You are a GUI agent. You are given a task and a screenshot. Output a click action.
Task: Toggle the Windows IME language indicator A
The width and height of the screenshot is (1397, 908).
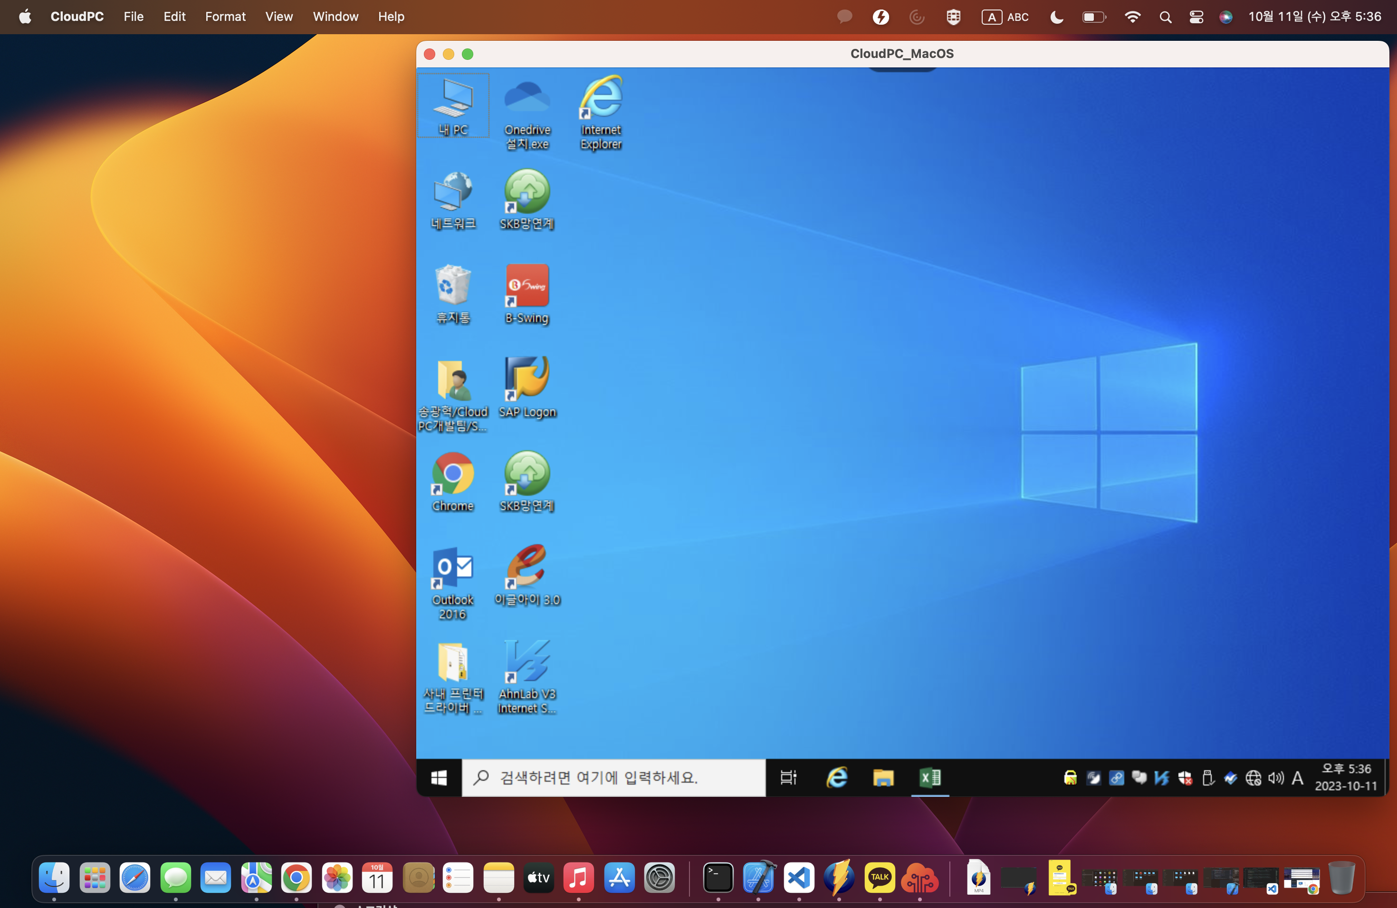coord(1297,778)
